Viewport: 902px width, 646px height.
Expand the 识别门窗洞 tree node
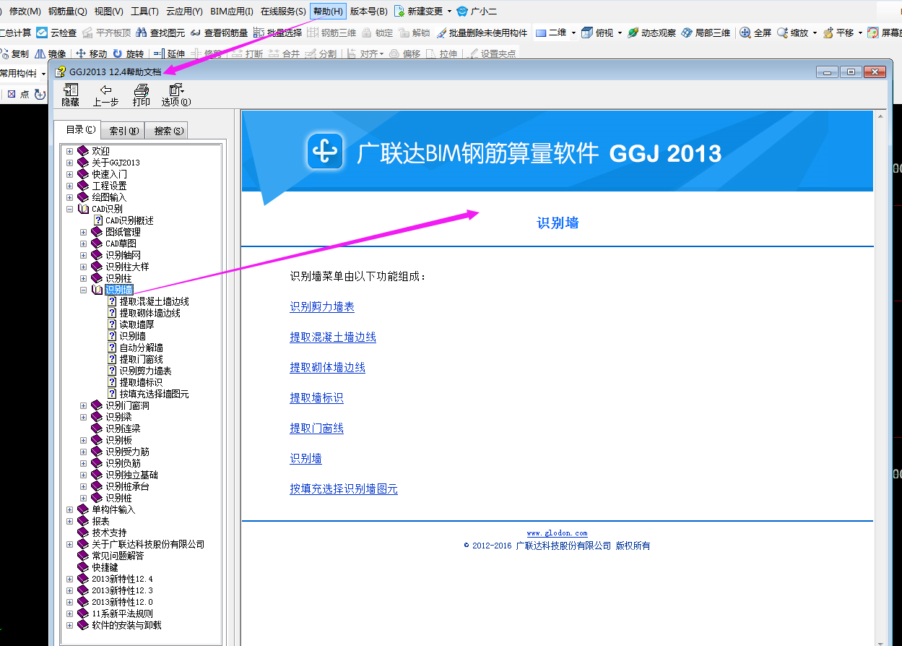click(83, 405)
